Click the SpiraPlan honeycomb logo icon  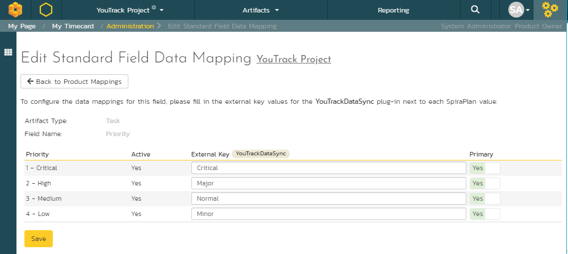click(x=15, y=10)
